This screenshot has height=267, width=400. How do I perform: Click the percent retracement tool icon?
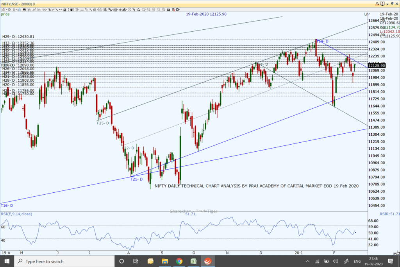(x=44, y=10)
